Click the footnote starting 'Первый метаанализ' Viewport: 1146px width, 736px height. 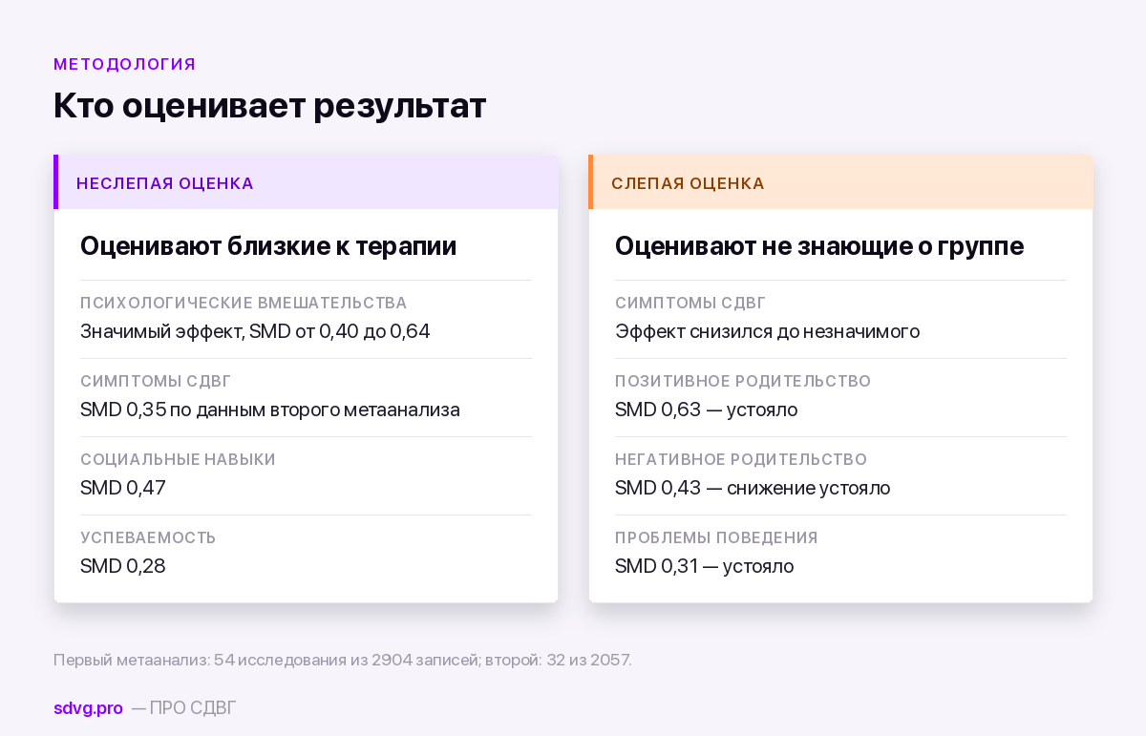[343, 660]
